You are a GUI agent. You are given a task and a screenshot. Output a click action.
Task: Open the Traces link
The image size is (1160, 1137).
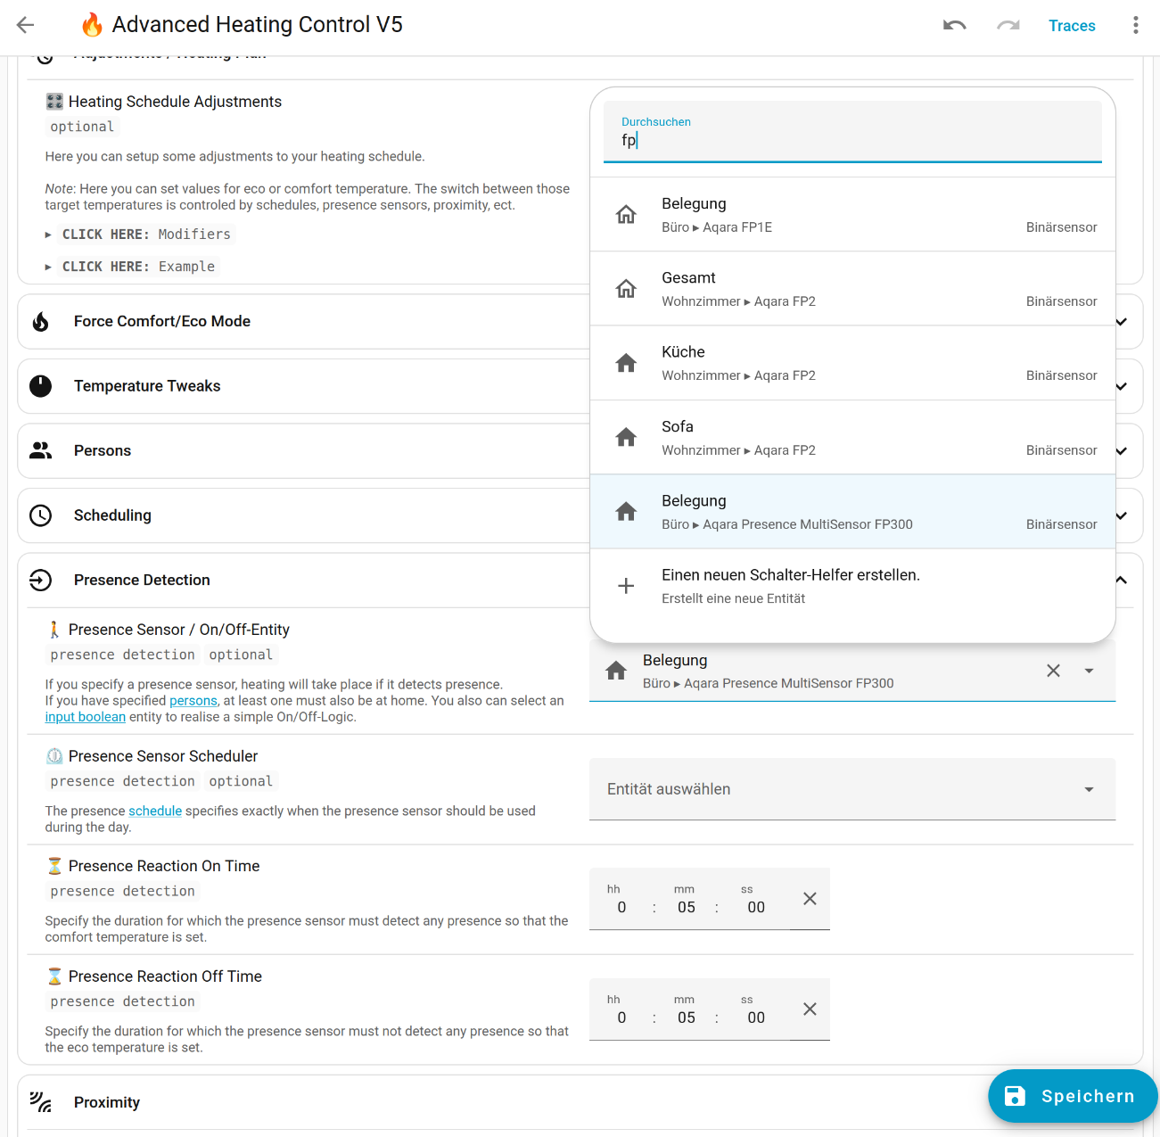tap(1071, 26)
